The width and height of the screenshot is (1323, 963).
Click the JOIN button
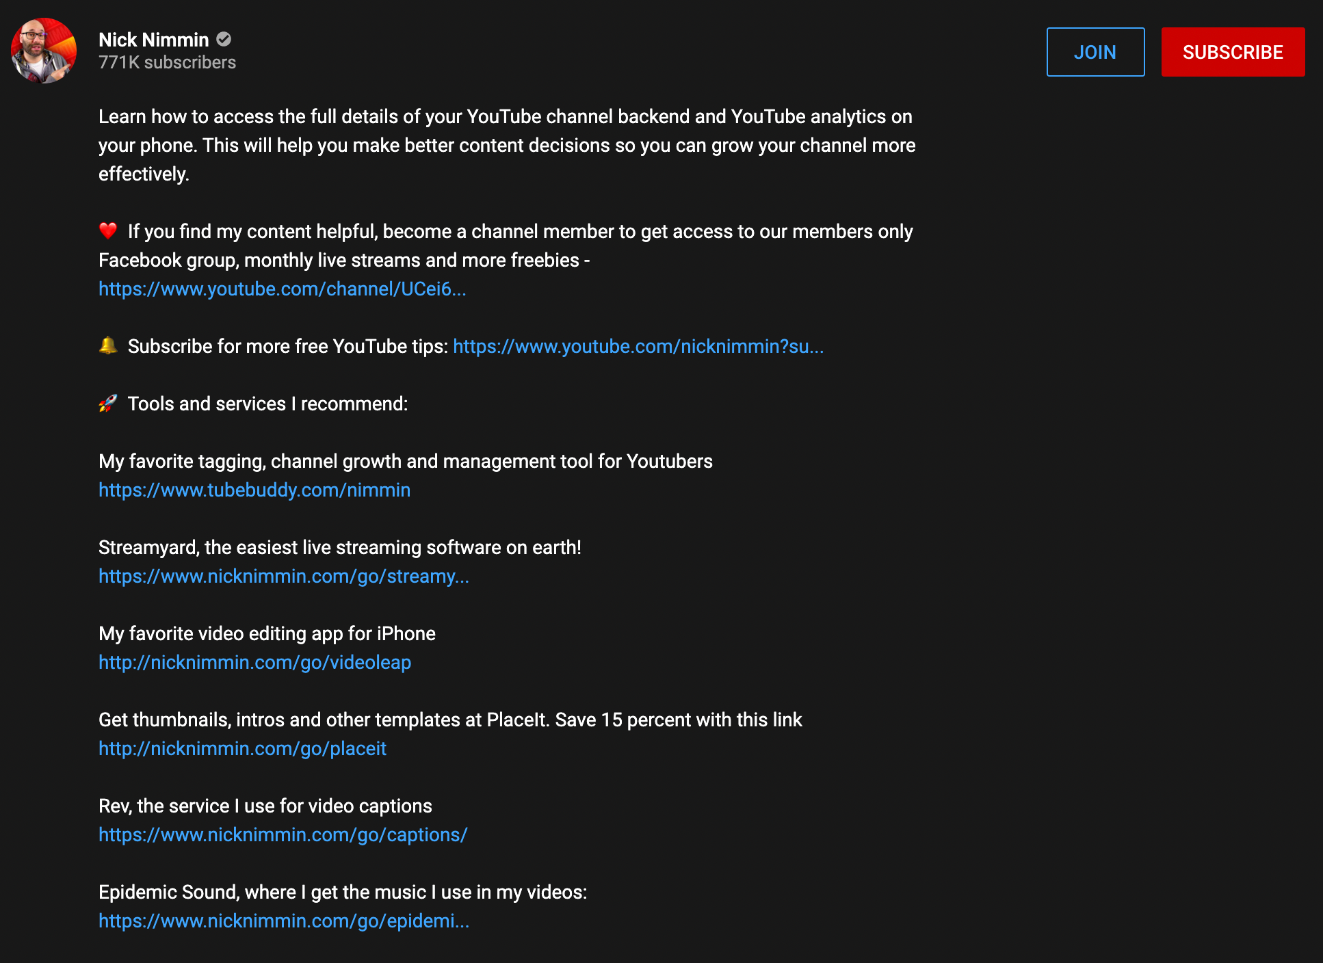tap(1095, 52)
